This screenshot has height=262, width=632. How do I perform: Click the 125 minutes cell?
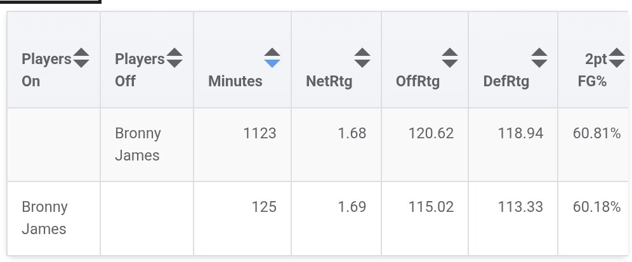pos(264,207)
